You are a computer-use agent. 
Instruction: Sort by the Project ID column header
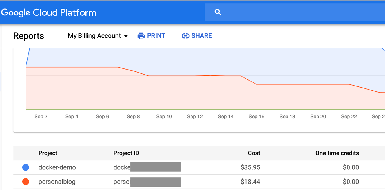(x=126, y=153)
